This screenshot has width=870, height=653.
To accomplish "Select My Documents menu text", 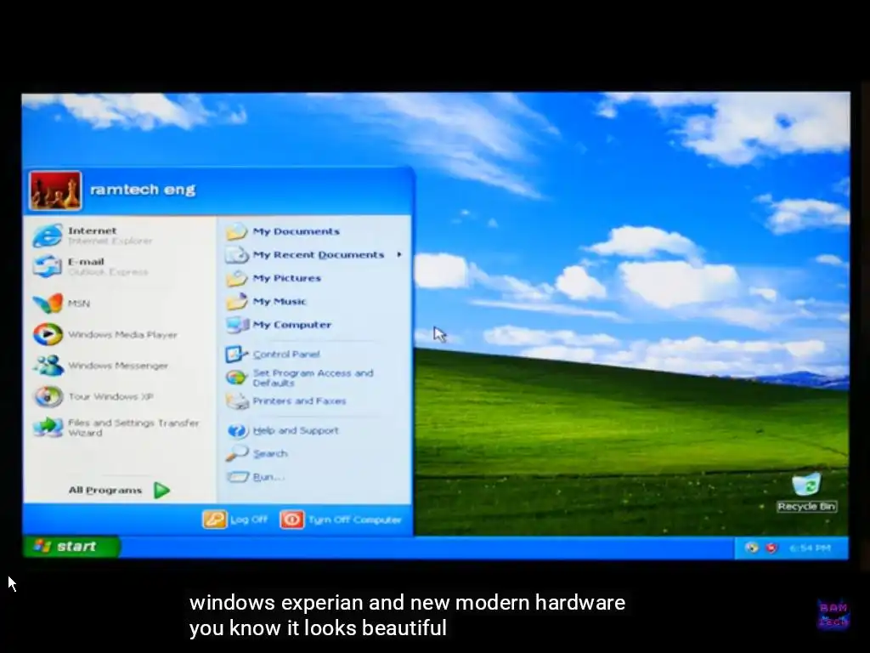I will point(297,231).
